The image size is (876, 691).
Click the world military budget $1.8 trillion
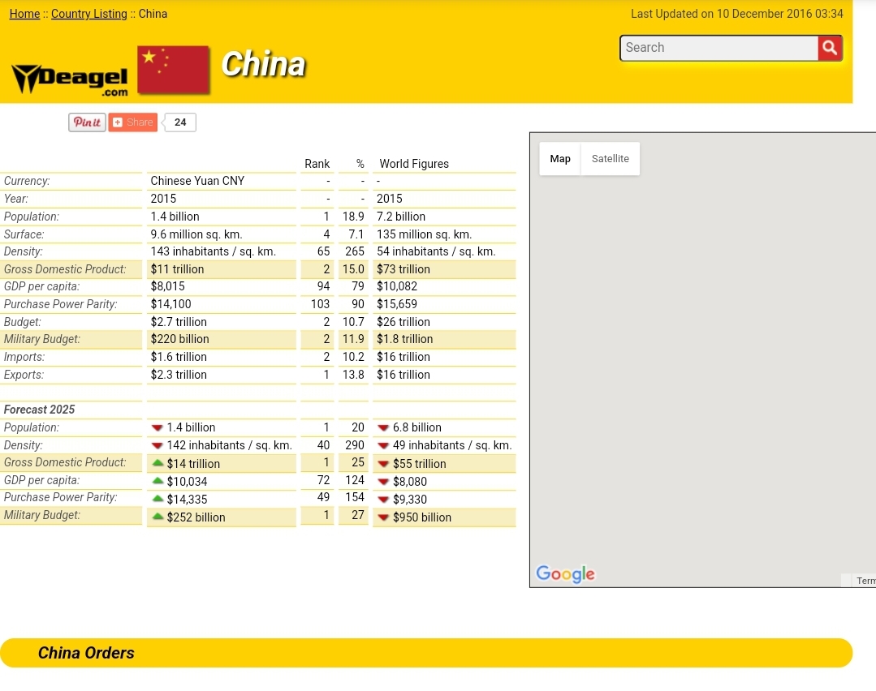click(x=404, y=339)
